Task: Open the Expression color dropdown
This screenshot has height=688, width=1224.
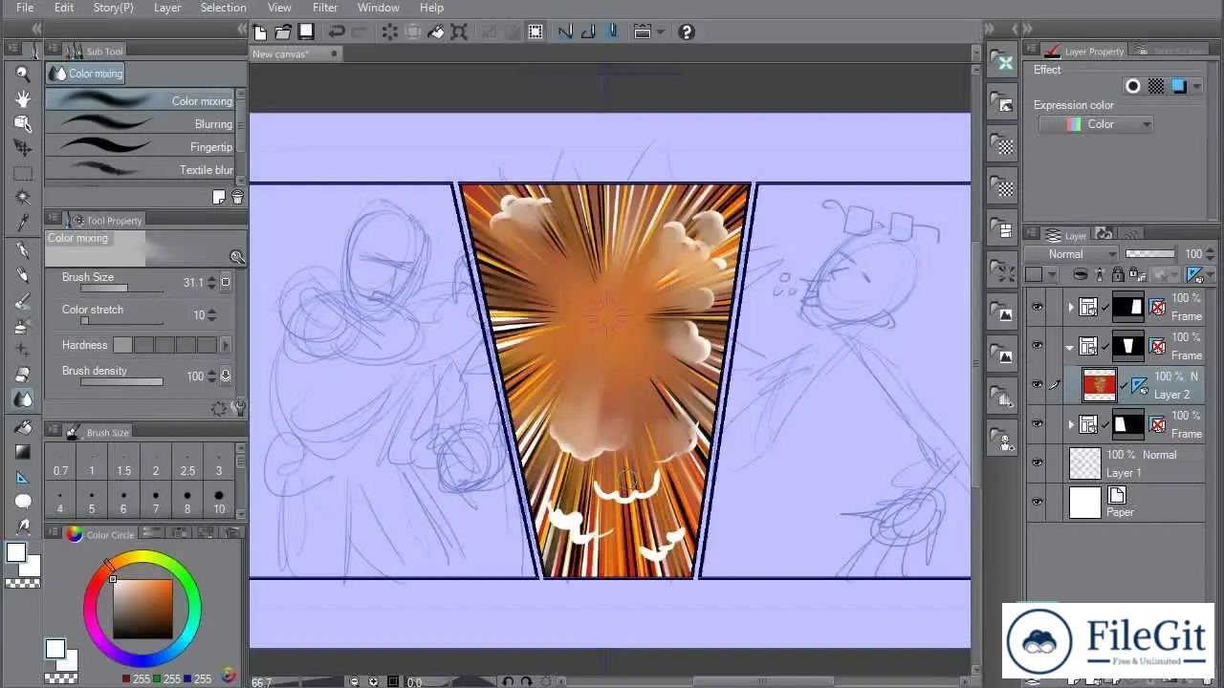Action: point(1096,124)
